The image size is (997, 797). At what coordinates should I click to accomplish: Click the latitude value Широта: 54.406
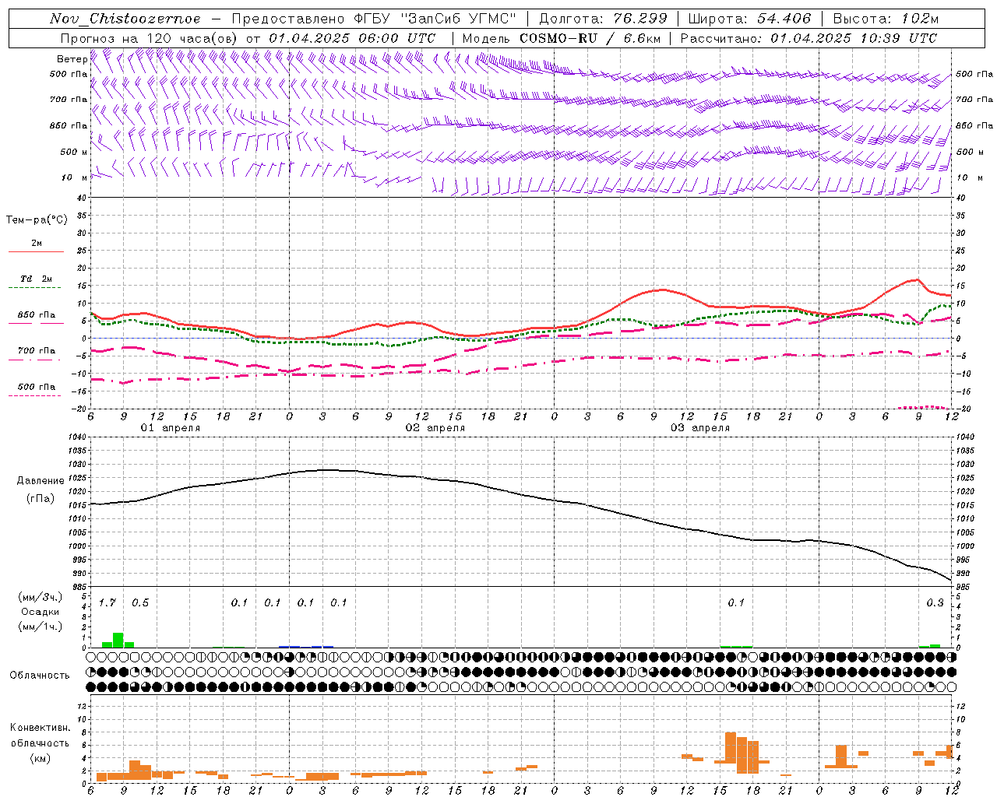pos(749,19)
